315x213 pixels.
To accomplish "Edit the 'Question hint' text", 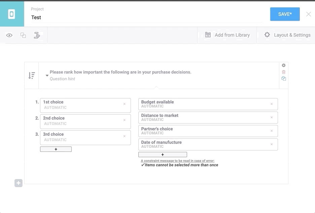I will click(63, 79).
